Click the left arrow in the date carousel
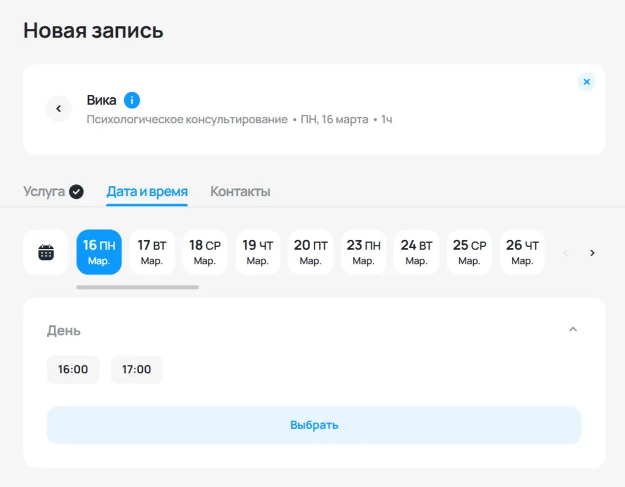 pos(565,252)
